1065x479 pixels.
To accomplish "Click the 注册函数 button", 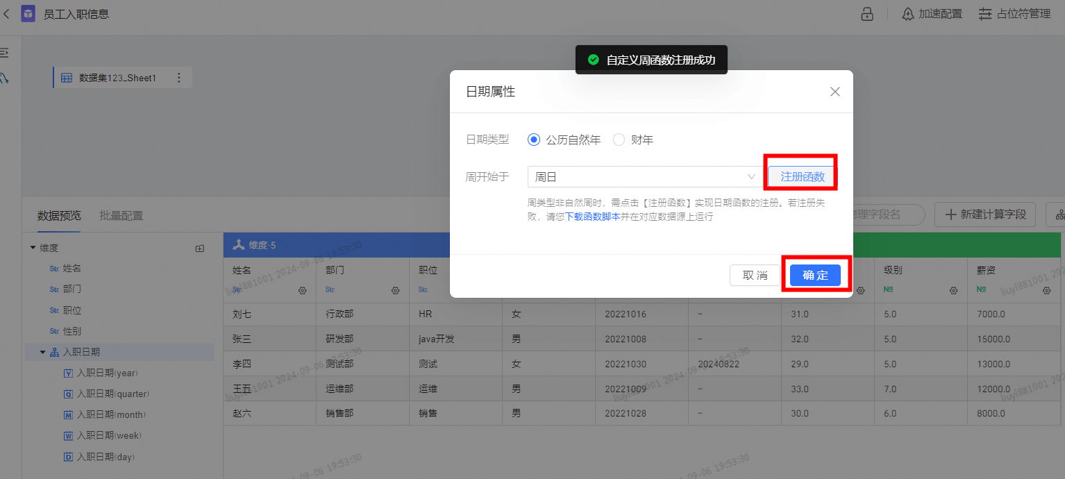I will (802, 177).
